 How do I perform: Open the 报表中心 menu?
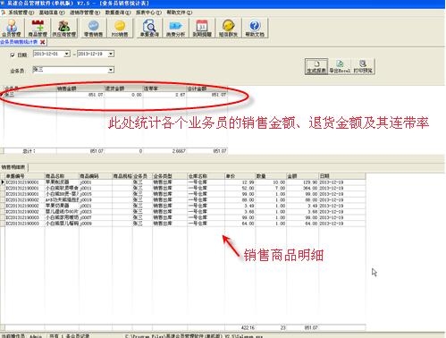[148, 13]
